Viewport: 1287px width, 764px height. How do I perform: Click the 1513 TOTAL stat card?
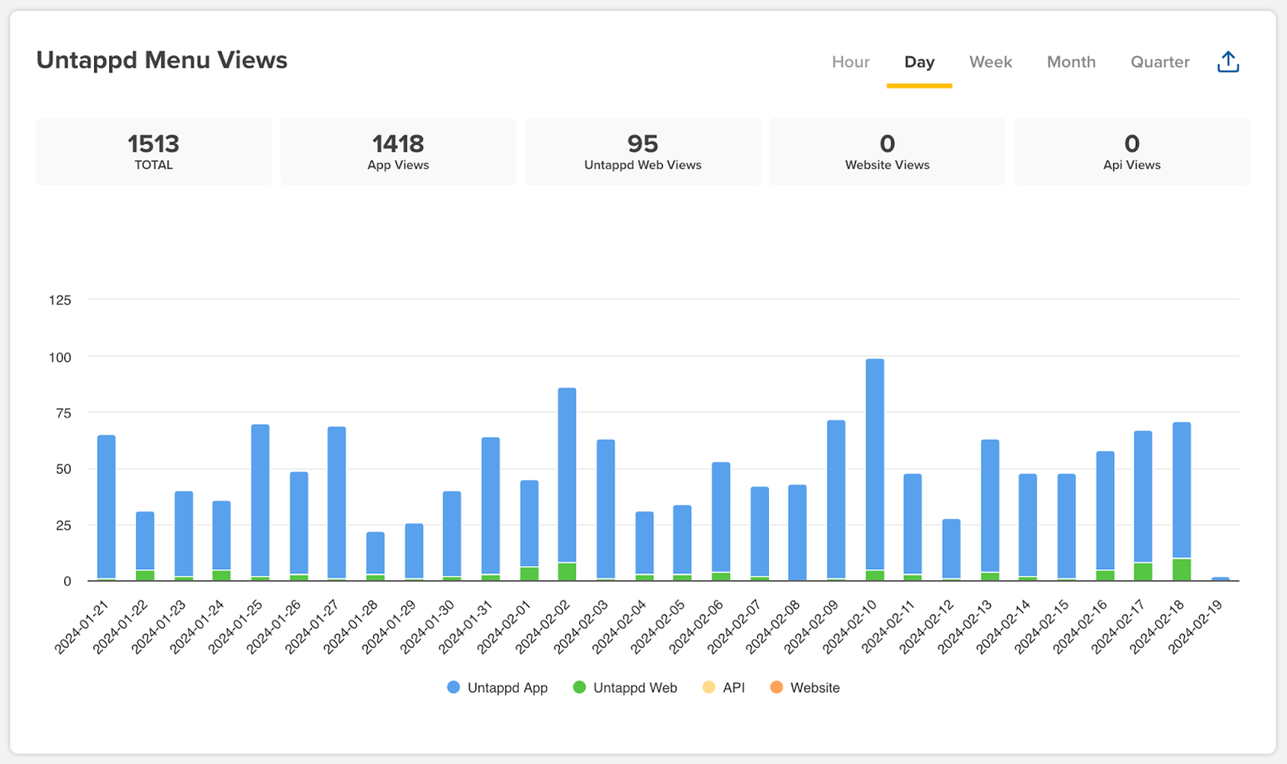coord(154,152)
